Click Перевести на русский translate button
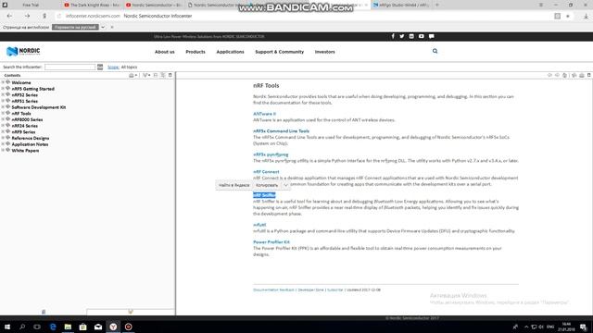Screen dimensions: 593x333 [75, 27]
